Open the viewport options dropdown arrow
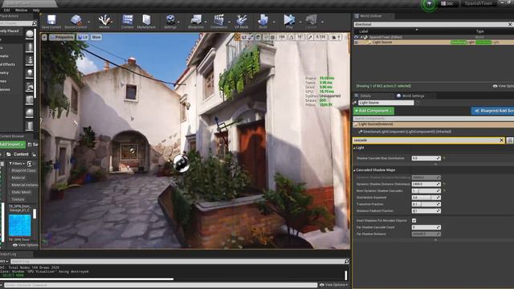 point(44,37)
